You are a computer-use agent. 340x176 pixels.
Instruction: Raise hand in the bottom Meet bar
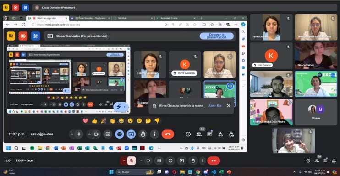pos(193,160)
